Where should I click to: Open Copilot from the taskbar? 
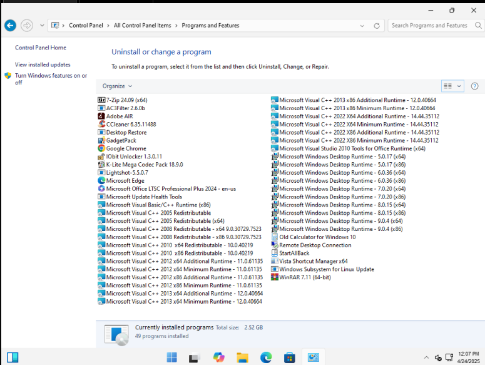tap(218, 357)
